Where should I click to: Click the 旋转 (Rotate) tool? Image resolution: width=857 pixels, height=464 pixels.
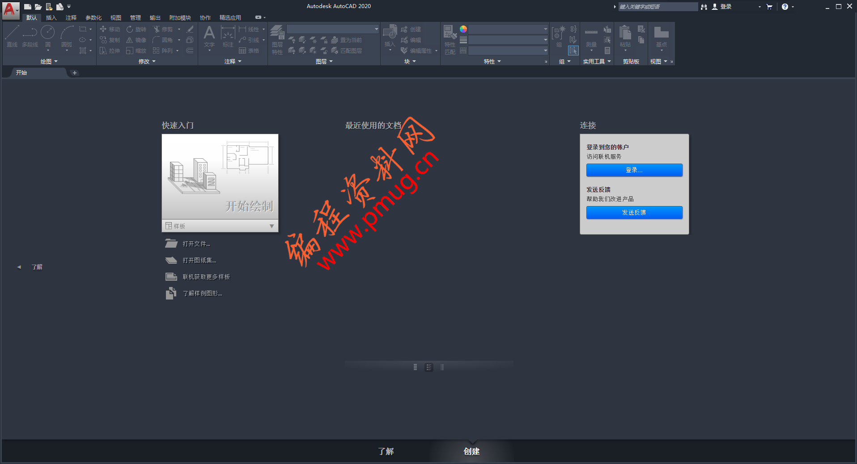tap(136, 29)
